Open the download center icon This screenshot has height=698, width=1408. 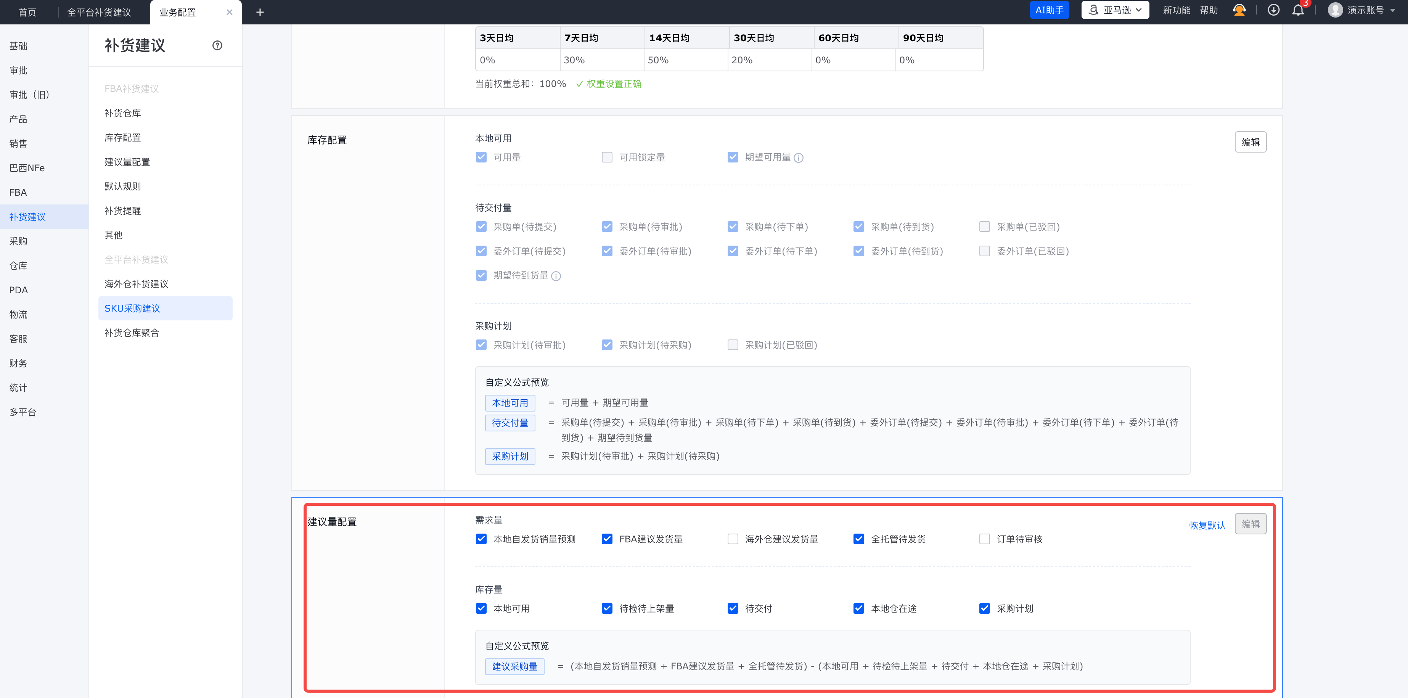(x=1273, y=10)
